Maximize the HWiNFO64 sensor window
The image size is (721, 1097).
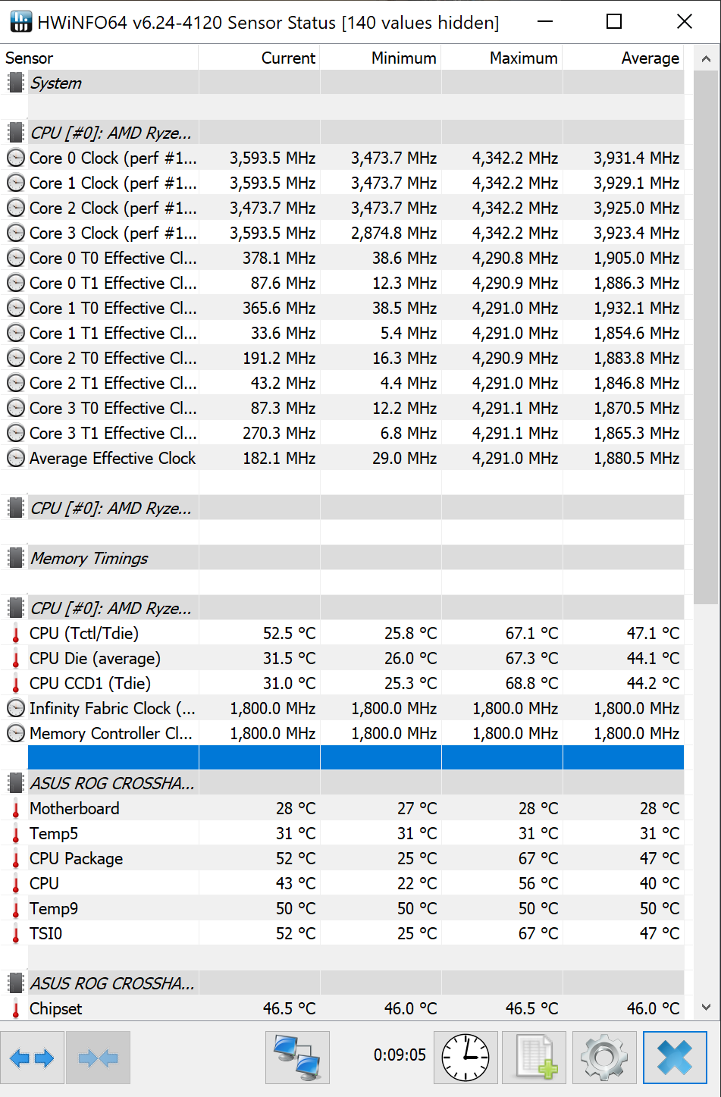tap(614, 22)
